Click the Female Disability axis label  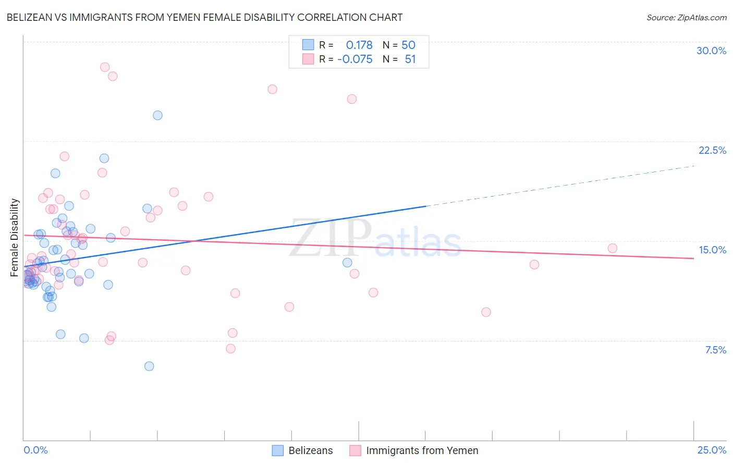(15, 237)
